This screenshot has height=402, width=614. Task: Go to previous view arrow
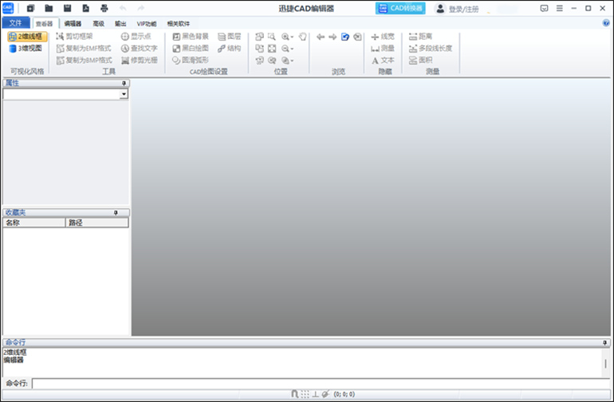click(321, 37)
